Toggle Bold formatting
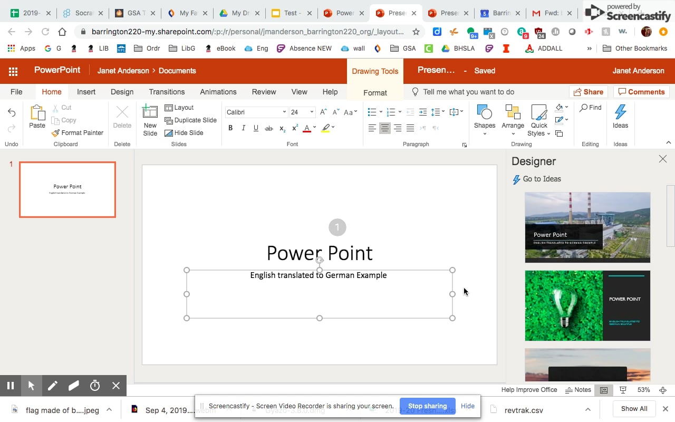This screenshot has width=675, height=422. pyautogui.click(x=230, y=128)
